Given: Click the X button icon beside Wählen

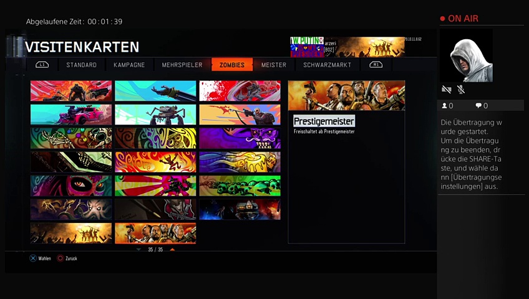Looking at the screenshot, I should [x=33, y=259].
